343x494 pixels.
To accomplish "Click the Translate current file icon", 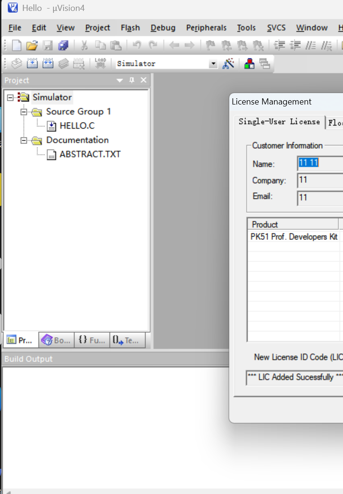I will coord(16,64).
